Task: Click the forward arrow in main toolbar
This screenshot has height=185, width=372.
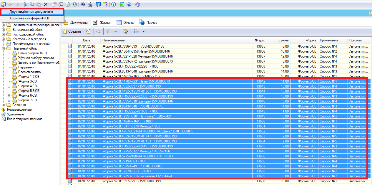Action: (16, 4)
